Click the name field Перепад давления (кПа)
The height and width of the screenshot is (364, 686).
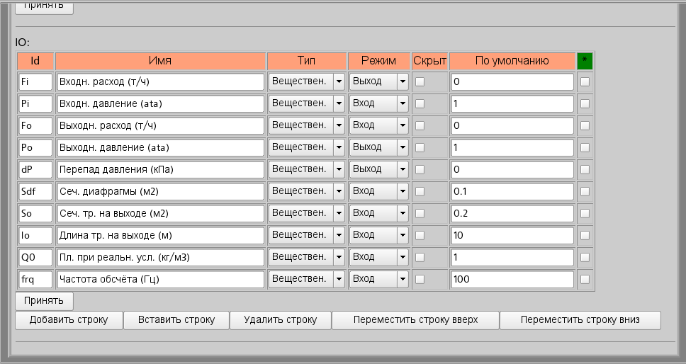(160, 170)
